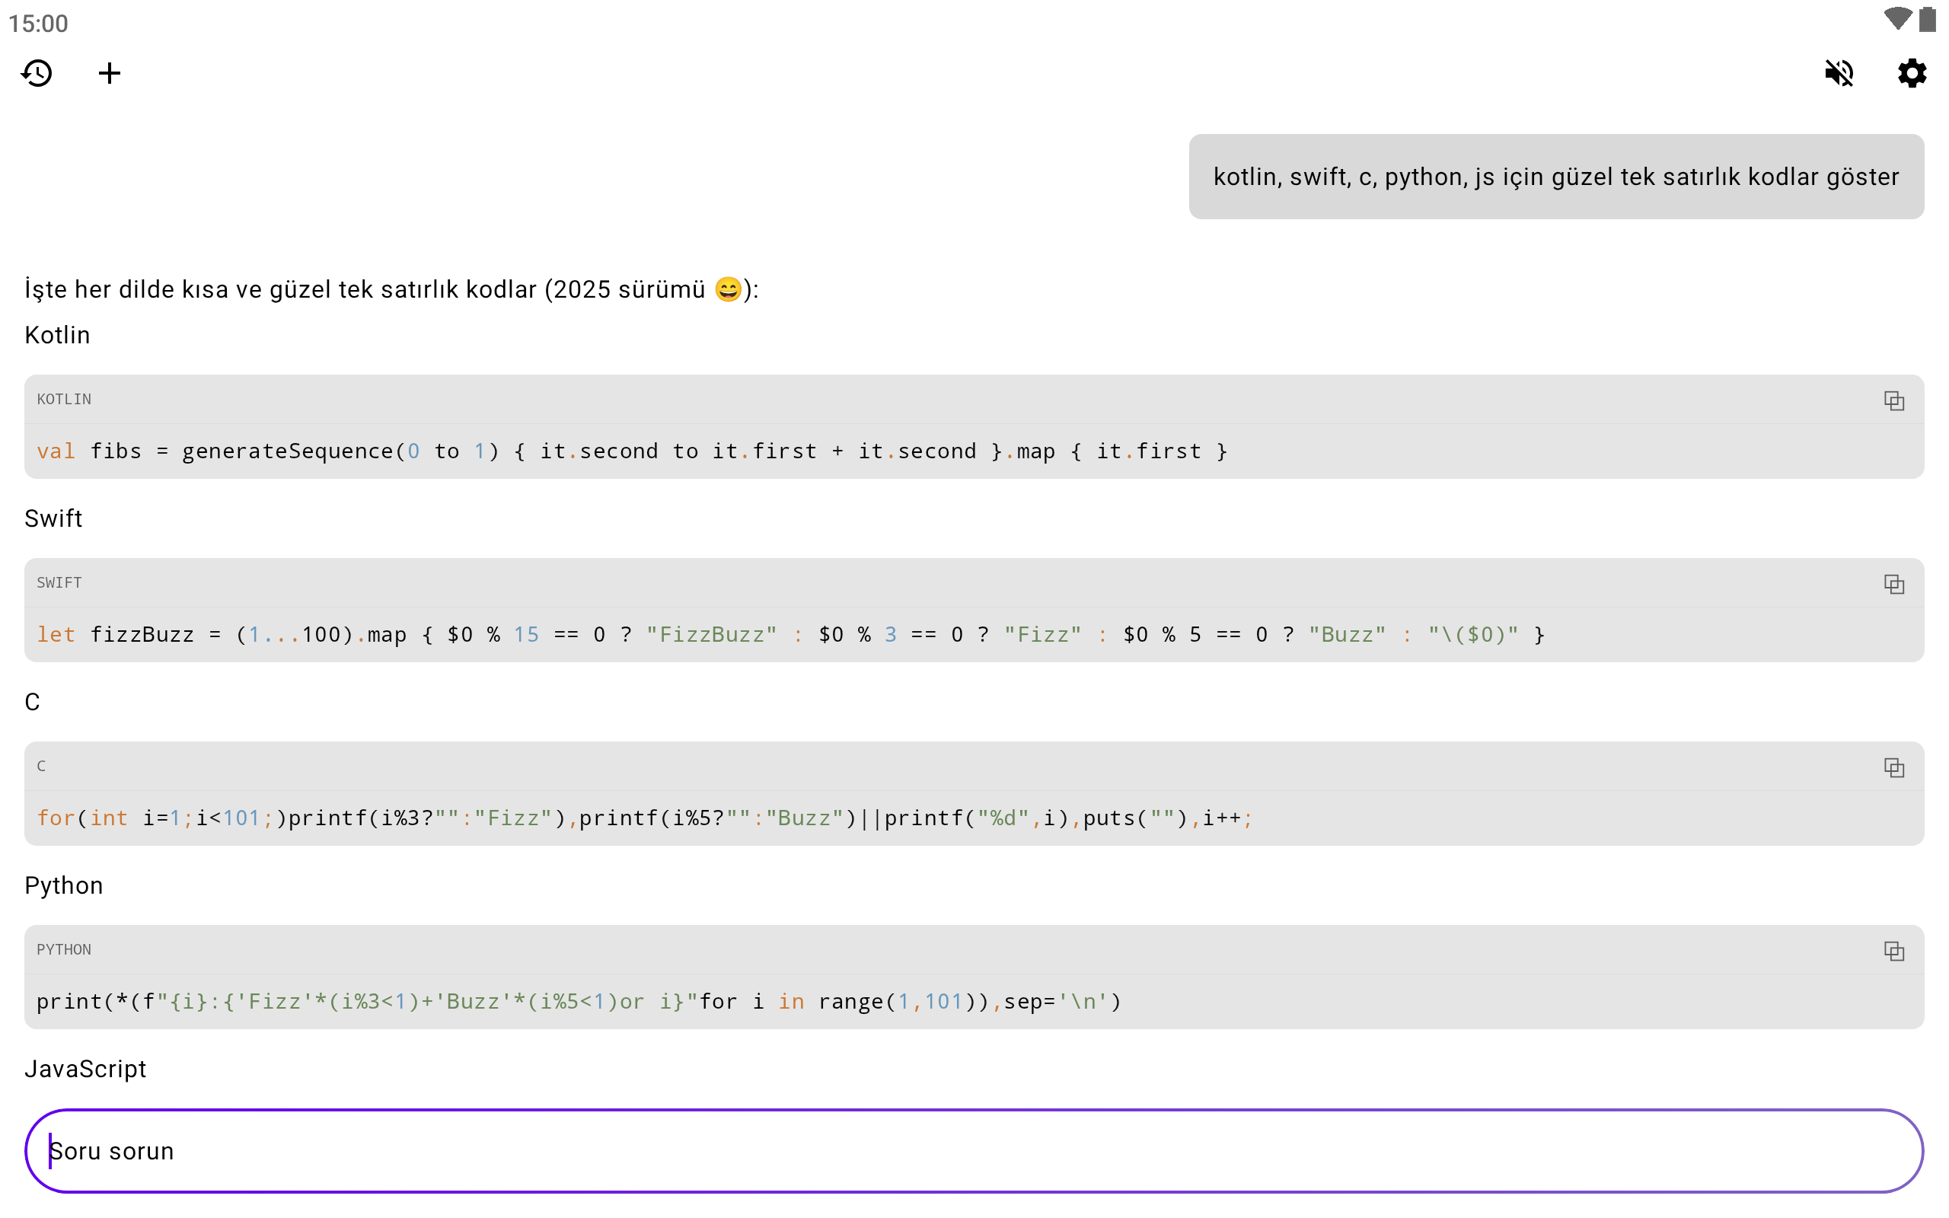This screenshot has height=1218, width=1949.
Task: Click the Kotlin generateSequence code line
Action: click(632, 451)
